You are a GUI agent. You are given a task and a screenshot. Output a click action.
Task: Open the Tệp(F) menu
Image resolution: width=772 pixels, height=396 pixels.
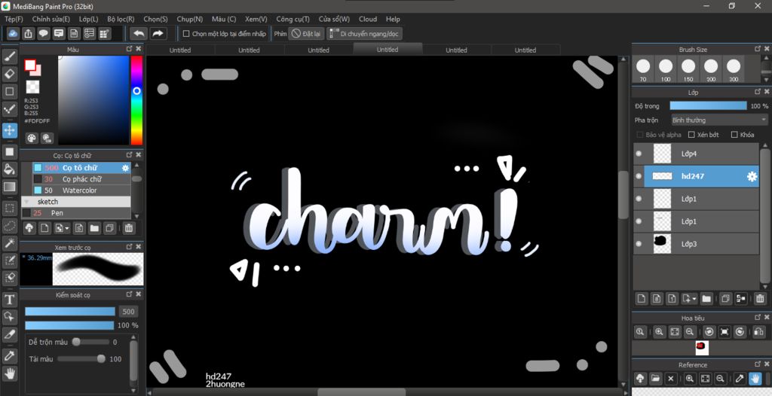tap(14, 19)
